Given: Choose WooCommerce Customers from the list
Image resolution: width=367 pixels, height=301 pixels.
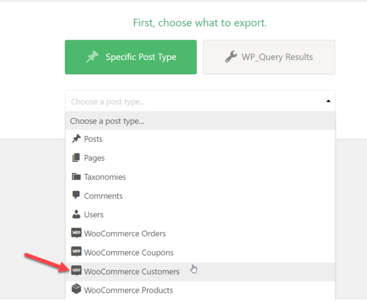Looking at the screenshot, I should coord(132,272).
